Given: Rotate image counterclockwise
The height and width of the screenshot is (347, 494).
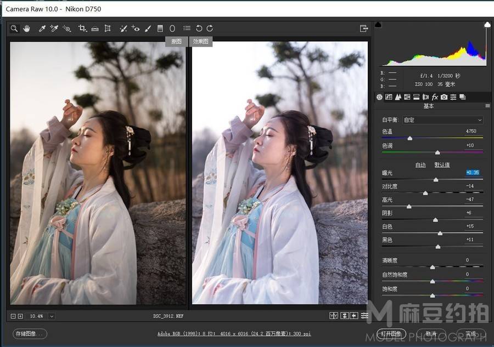Looking at the screenshot, I should [199, 29].
